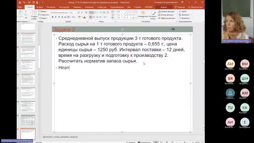254x143 pixels.
Task: Start slideshow from quick access toolbar
Action: [x=33, y=2]
